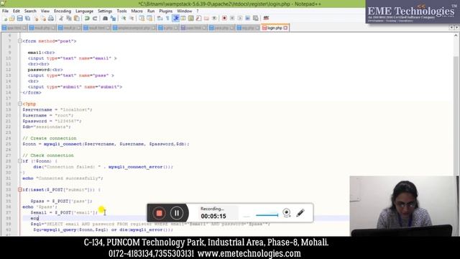Open the View menu
The width and height of the screenshot is (460, 259).
[x=45, y=11]
